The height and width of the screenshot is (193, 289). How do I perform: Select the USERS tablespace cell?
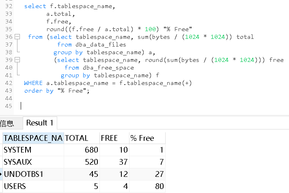[33, 187]
